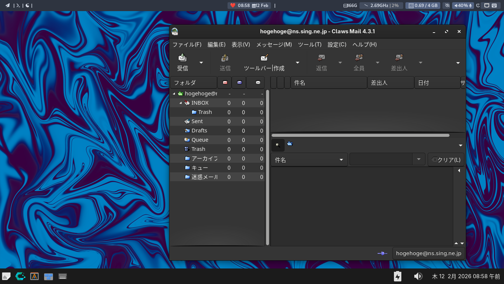Sort messages by the 日付 column header
Image resolution: width=504 pixels, height=284 pixels.
click(437, 82)
